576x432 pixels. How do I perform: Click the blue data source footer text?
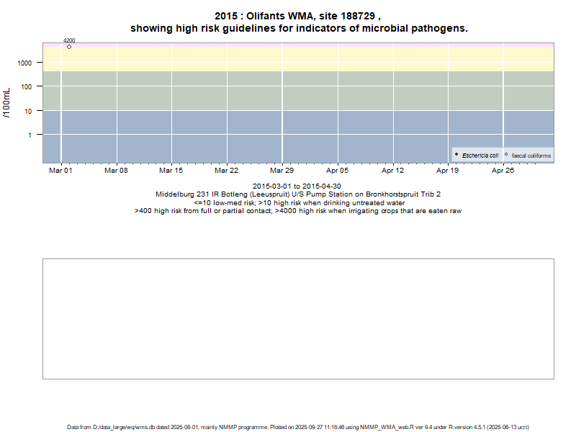click(x=298, y=427)
